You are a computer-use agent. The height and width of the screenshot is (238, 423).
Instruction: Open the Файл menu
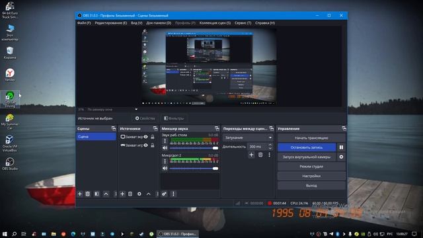[84, 23]
